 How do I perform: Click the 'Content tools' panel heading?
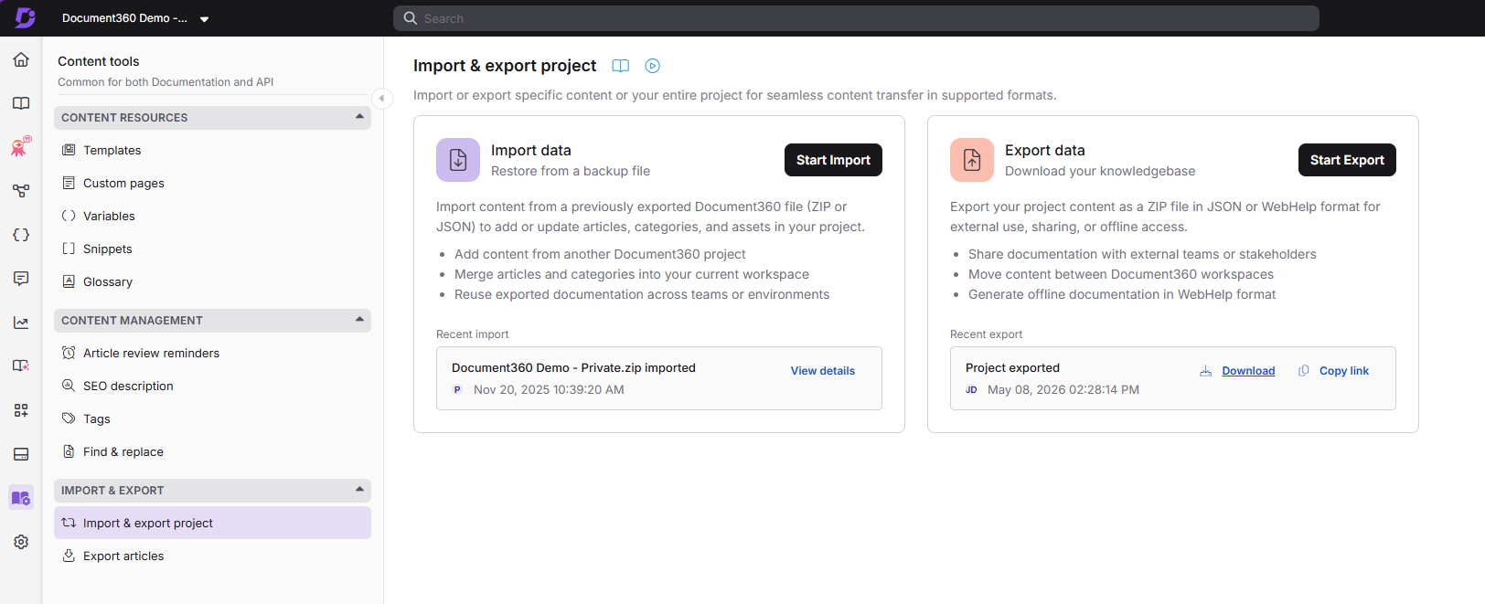[99, 61]
